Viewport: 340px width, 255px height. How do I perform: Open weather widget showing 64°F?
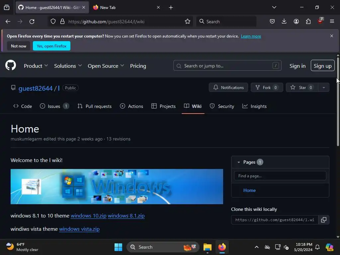pyautogui.click(x=22, y=247)
